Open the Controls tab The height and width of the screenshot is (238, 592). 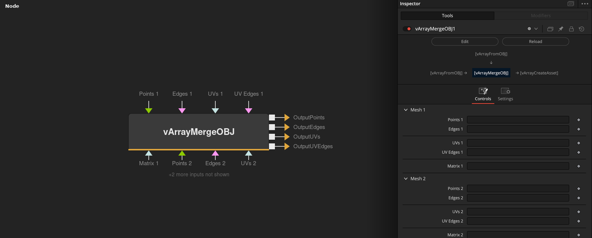pyautogui.click(x=483, y=95)
